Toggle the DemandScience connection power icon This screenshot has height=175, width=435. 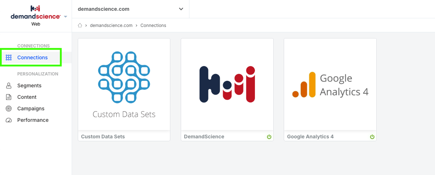click(x=269, y=137)
